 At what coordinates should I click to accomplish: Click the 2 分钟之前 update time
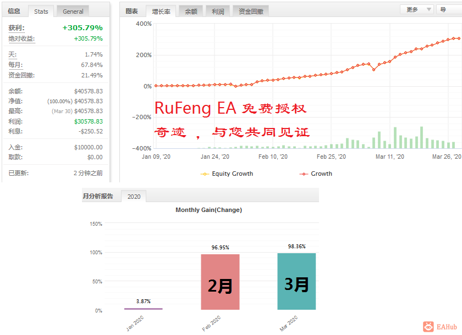[x=88, y=173]
